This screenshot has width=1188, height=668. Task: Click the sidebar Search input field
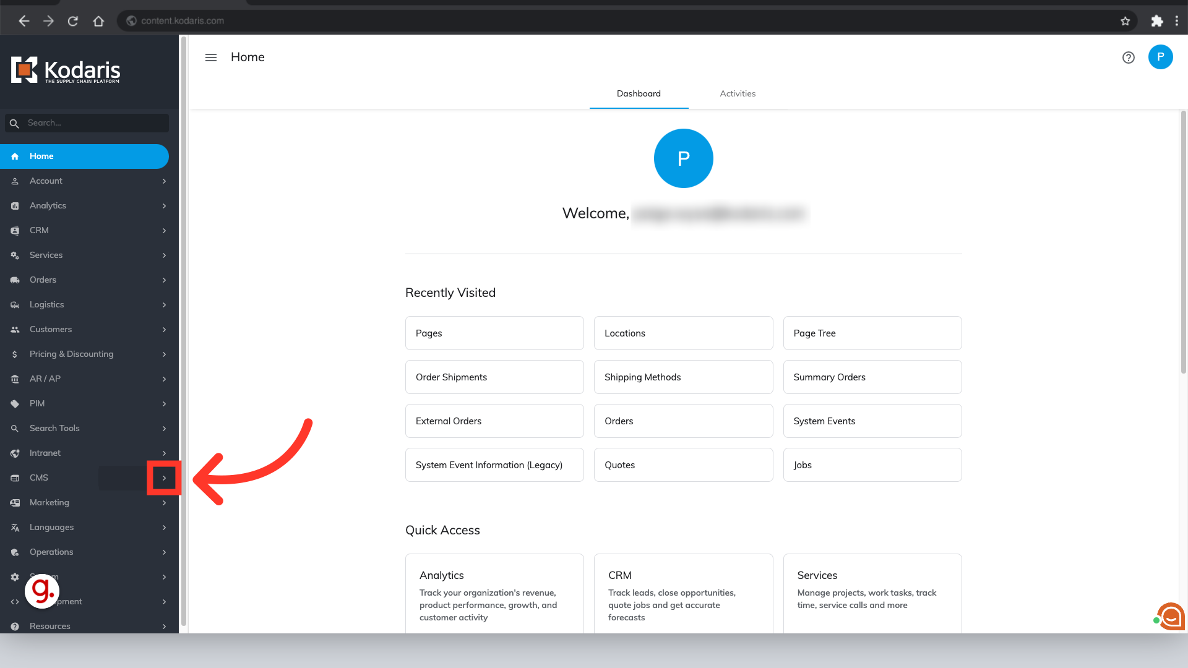click(x=93, y=123)
